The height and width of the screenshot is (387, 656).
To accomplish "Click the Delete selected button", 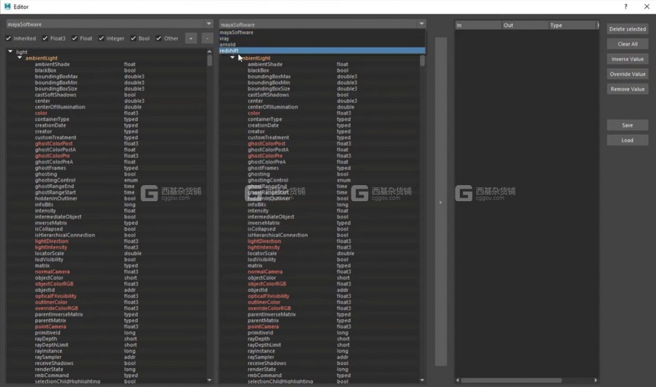I will click(628, 29).
